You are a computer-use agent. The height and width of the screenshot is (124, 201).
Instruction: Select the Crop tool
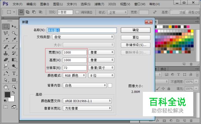6,40
